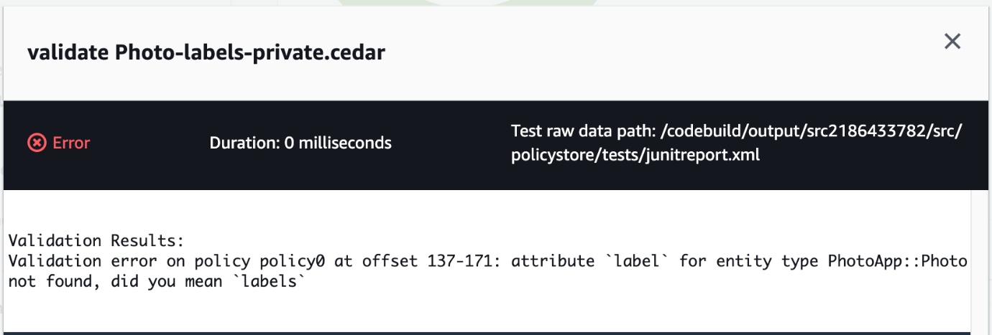Click the dark bar below the error output
The image size is (992, 335).
487,333
